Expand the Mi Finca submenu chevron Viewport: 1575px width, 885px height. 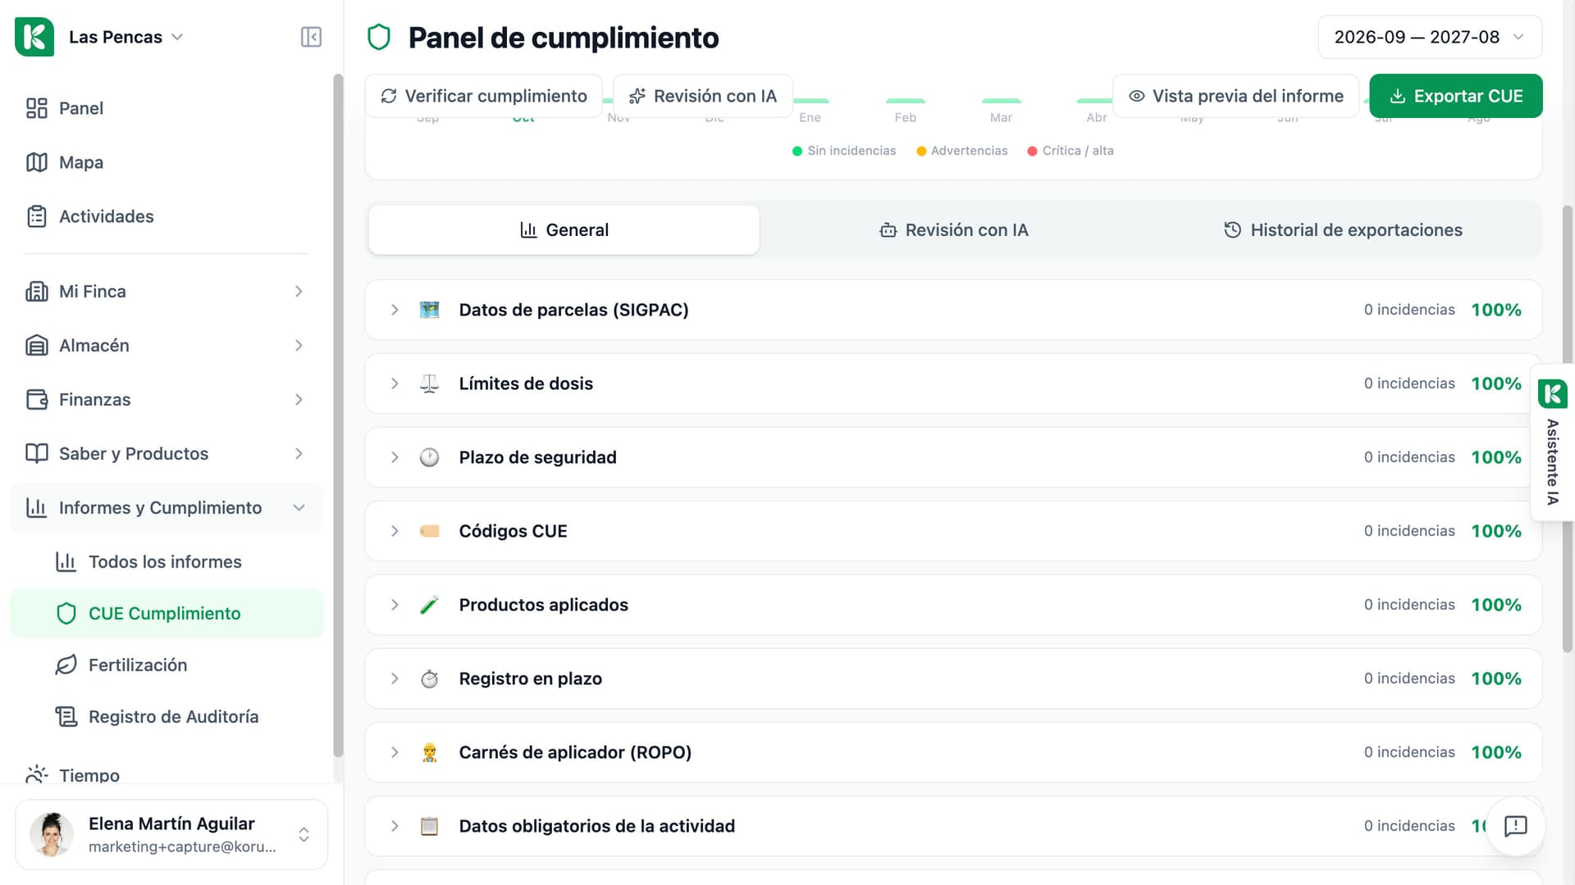(299, 292)
